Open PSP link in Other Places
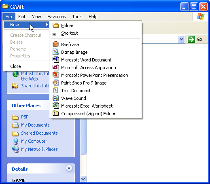 coord(25,117)
